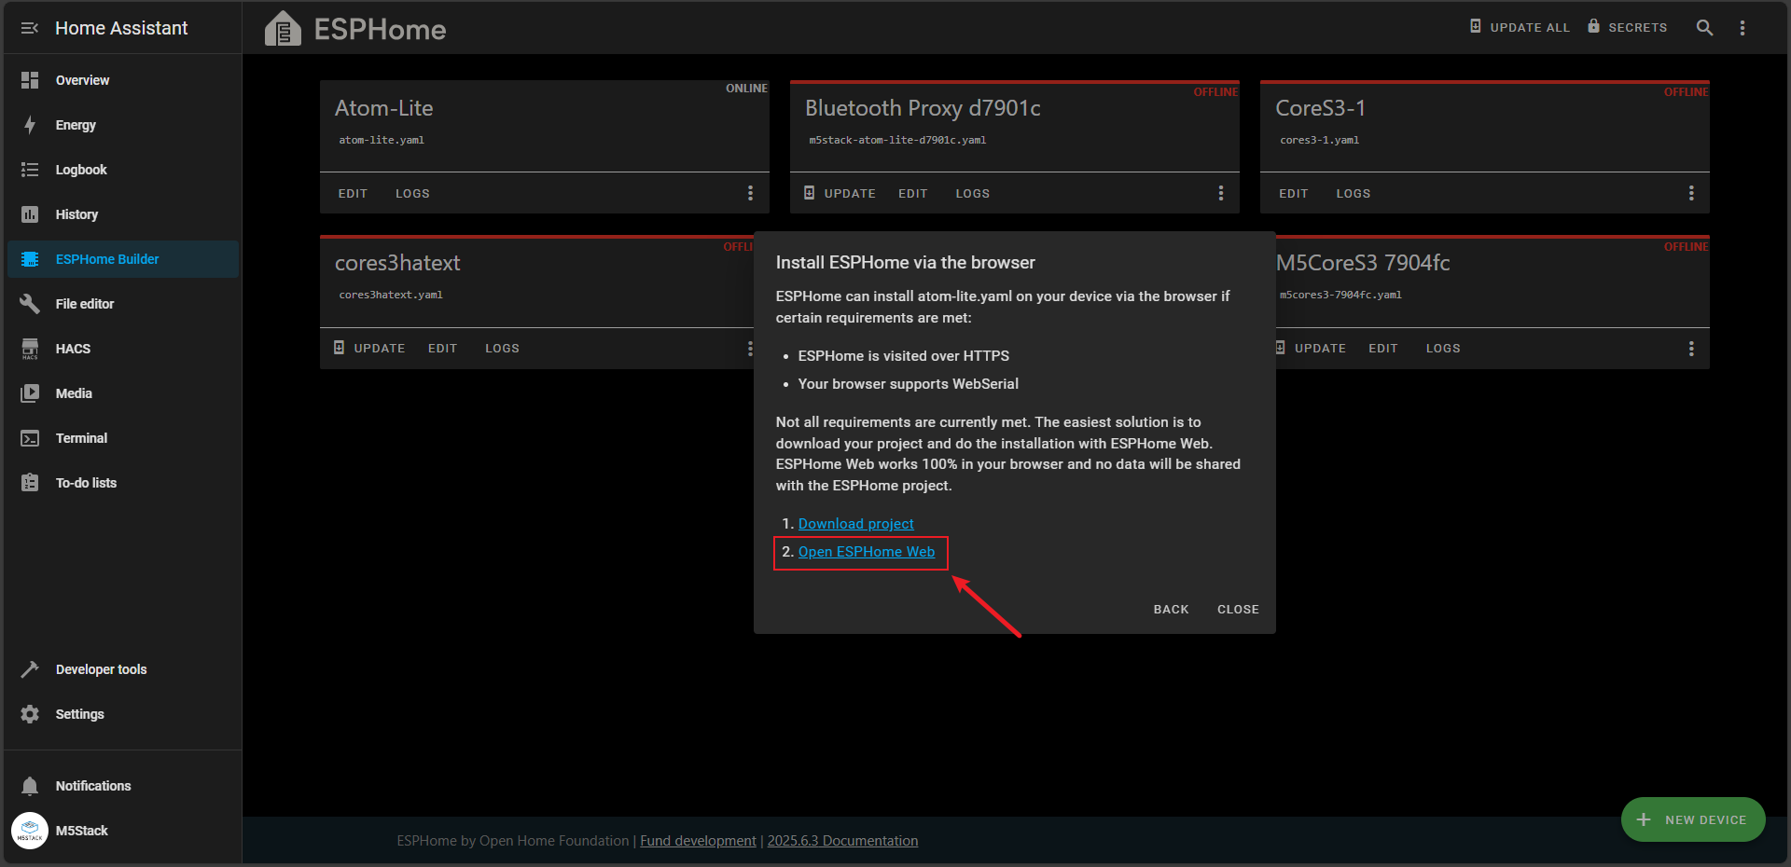The image size is (1791, 867).
Task: Edit the cores3hatext configuration
Action: pyautogui.click(x=442, y=349)
